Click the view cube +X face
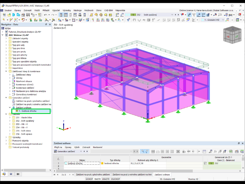The width and height of the screenshot is (245, 184). click(228, 36)
